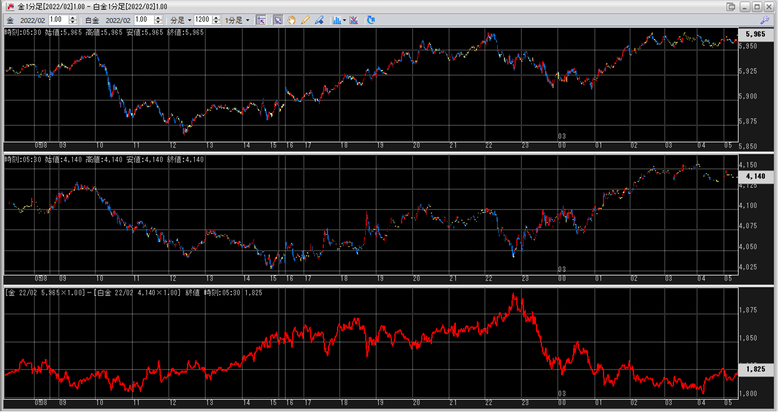The height and width of the screenshot is (412, 778).
Task: Open the 1分足 timeframe dropdown
Action: pos(237,20)
